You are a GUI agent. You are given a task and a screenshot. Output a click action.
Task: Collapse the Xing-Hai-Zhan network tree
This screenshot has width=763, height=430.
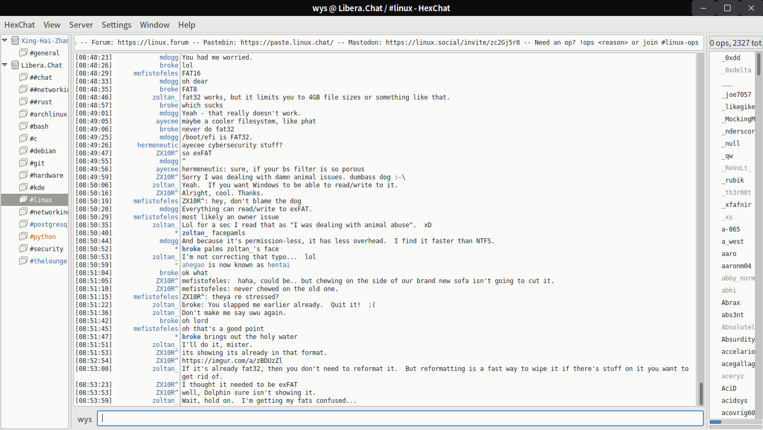[x=5, y=40]
